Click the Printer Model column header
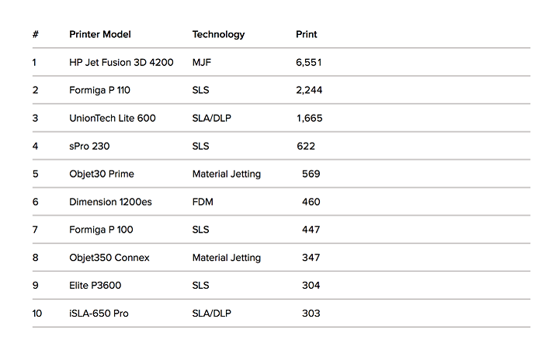 pyautogui.click(x=100, y=34)
